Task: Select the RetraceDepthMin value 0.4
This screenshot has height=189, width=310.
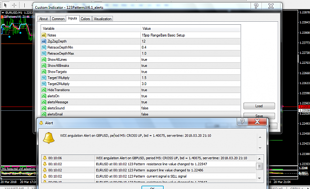Action: tap(144, 47)
